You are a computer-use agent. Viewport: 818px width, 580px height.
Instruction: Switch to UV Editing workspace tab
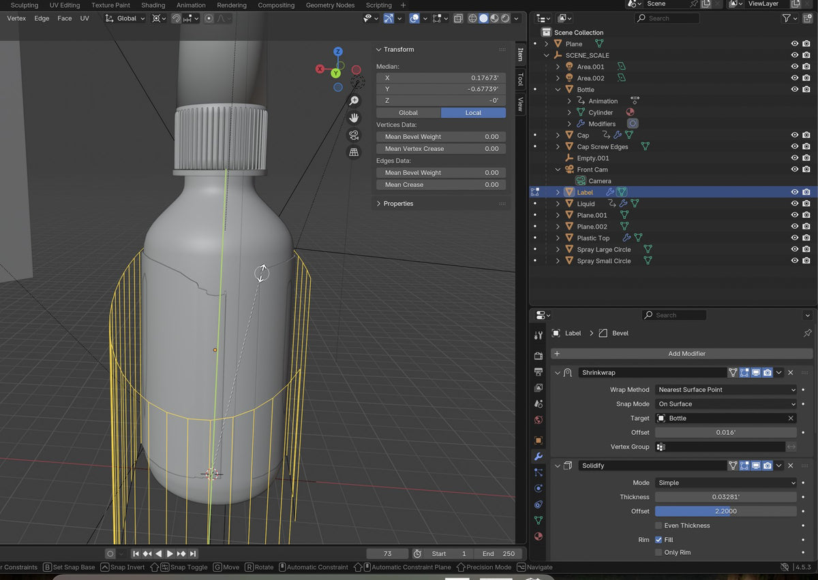65,5
